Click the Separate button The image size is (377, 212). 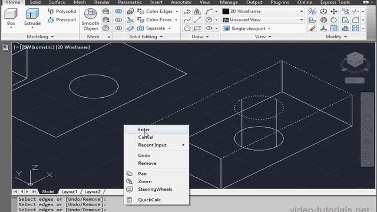point(151,28)
